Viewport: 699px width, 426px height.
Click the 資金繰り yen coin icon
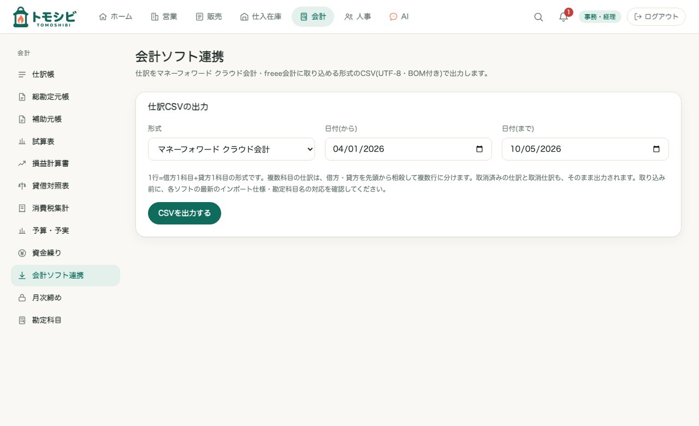[x=22, y=253]
